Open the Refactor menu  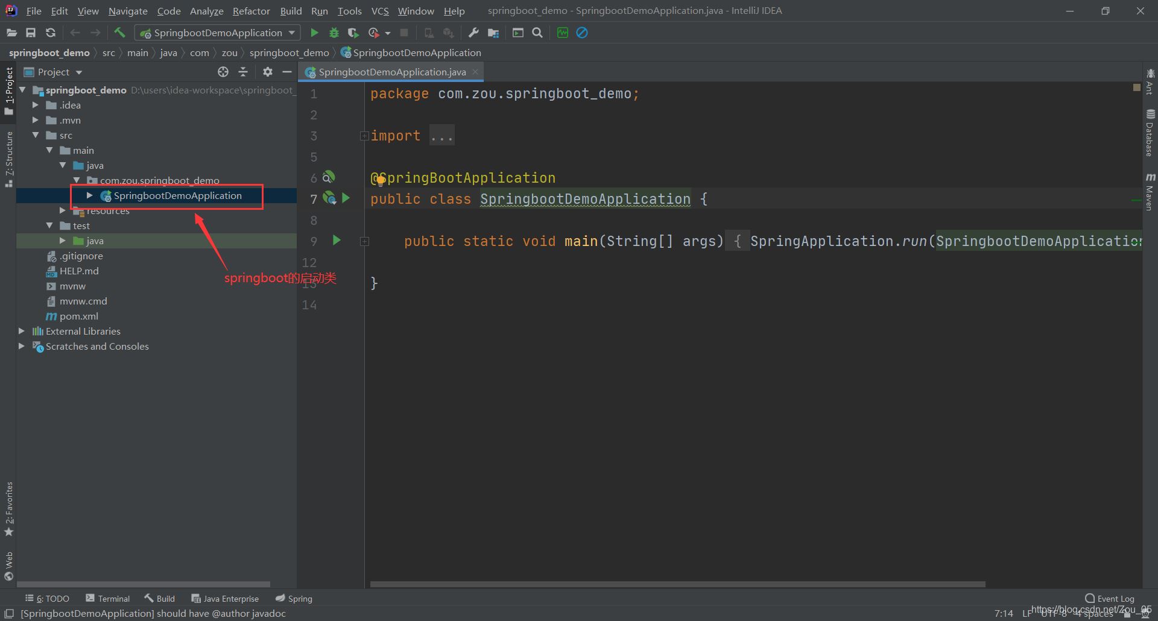[251, 11]
